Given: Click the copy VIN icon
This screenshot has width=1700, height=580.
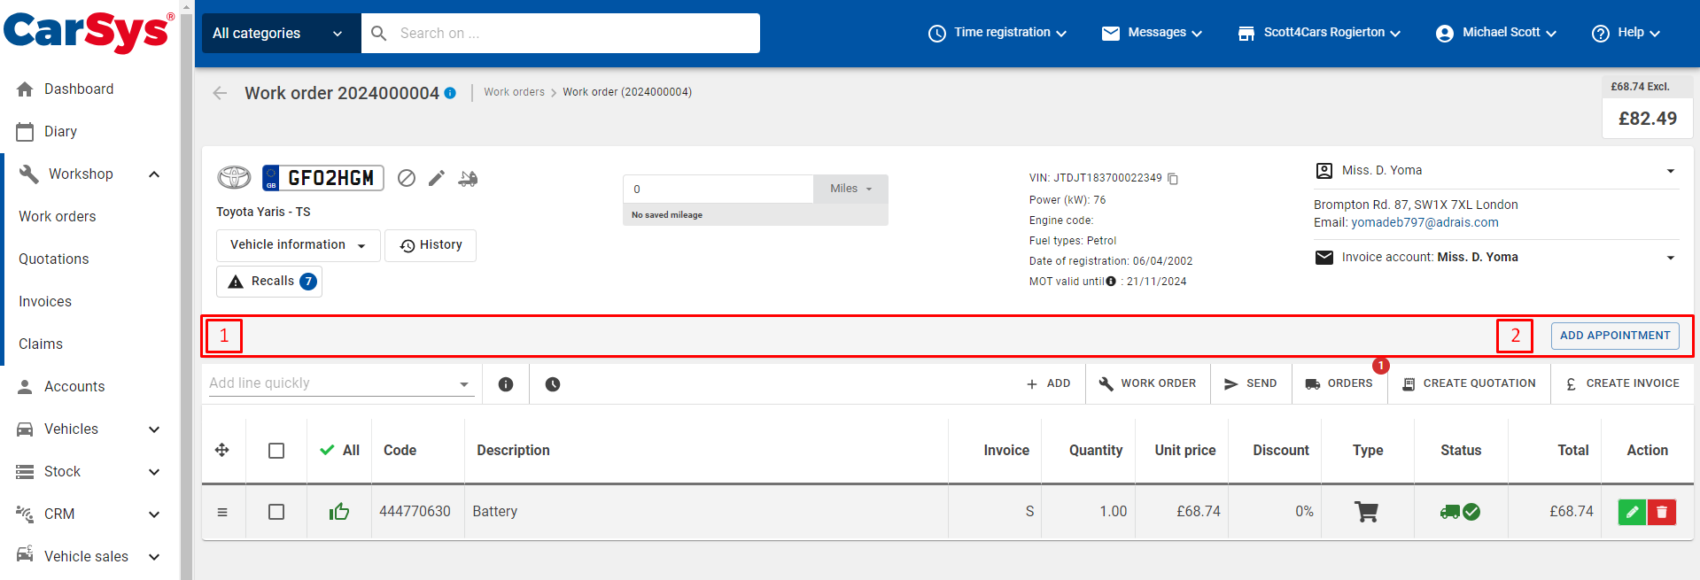Looking at the screenshot, I should 1173,179.
